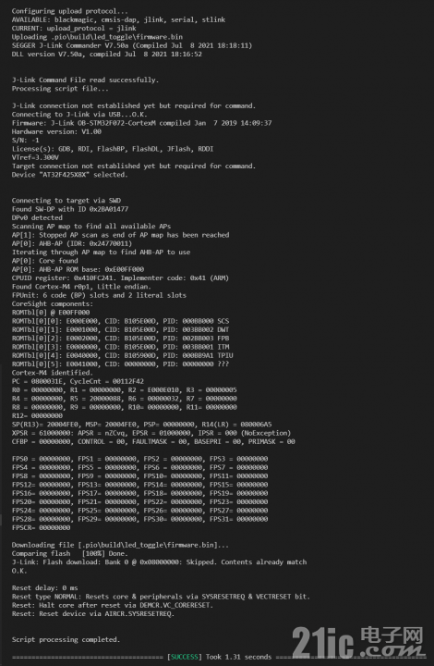The height and width of the screenshot is (666, 434).
Task: Click the 'CURRENT: upload_protocol = jlink' line
Action: pyautogui.click(x=74, y=29)
